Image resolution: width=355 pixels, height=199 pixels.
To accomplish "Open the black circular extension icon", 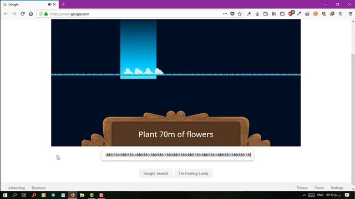I will tap(332, 14).
